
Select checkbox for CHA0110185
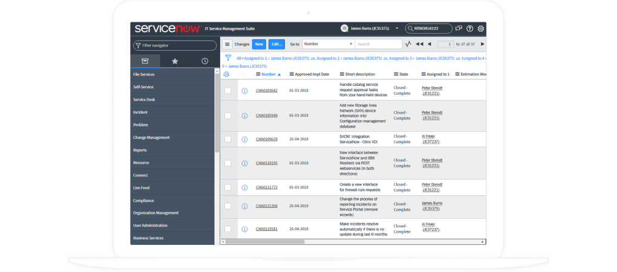click(x=227, y=163)
